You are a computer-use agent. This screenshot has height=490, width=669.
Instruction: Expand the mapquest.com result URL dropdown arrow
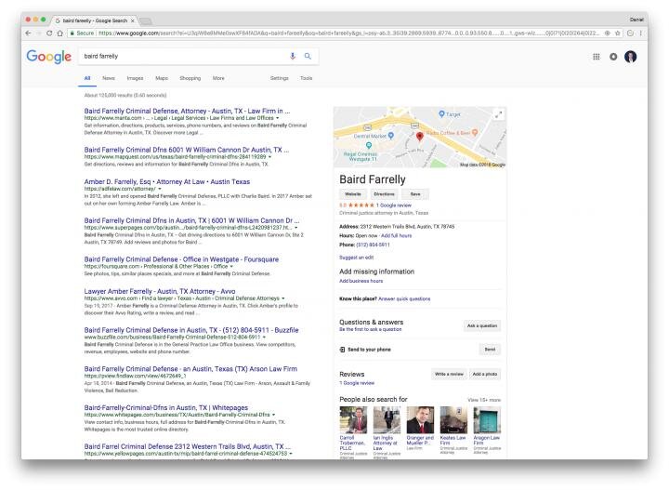click(x=269, y=157)
